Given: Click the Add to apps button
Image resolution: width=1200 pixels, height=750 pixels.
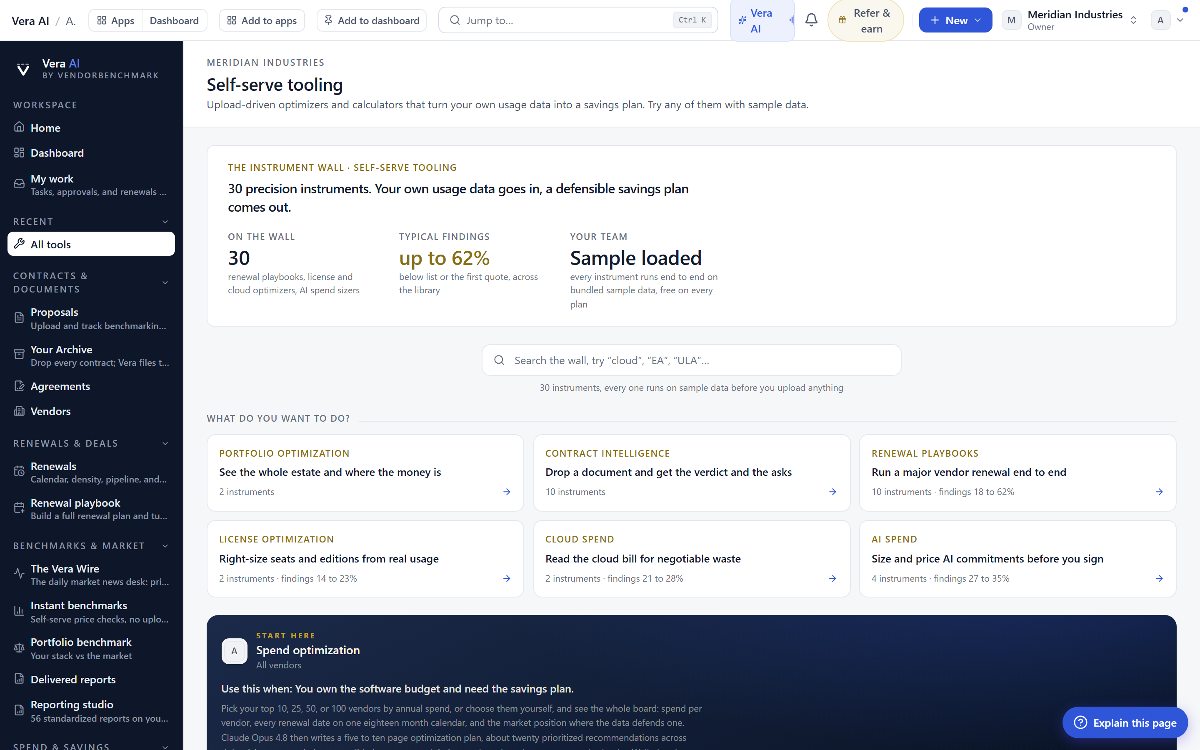Looking at the screenshot, I should pos(262,20).
